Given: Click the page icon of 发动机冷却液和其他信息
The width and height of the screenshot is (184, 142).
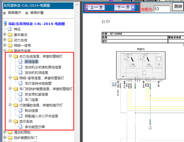Looking at the screenshot, I should coord(21,67).
